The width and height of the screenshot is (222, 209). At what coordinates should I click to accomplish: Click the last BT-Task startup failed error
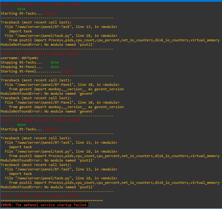pyautogui.click(x=40, y=196)
